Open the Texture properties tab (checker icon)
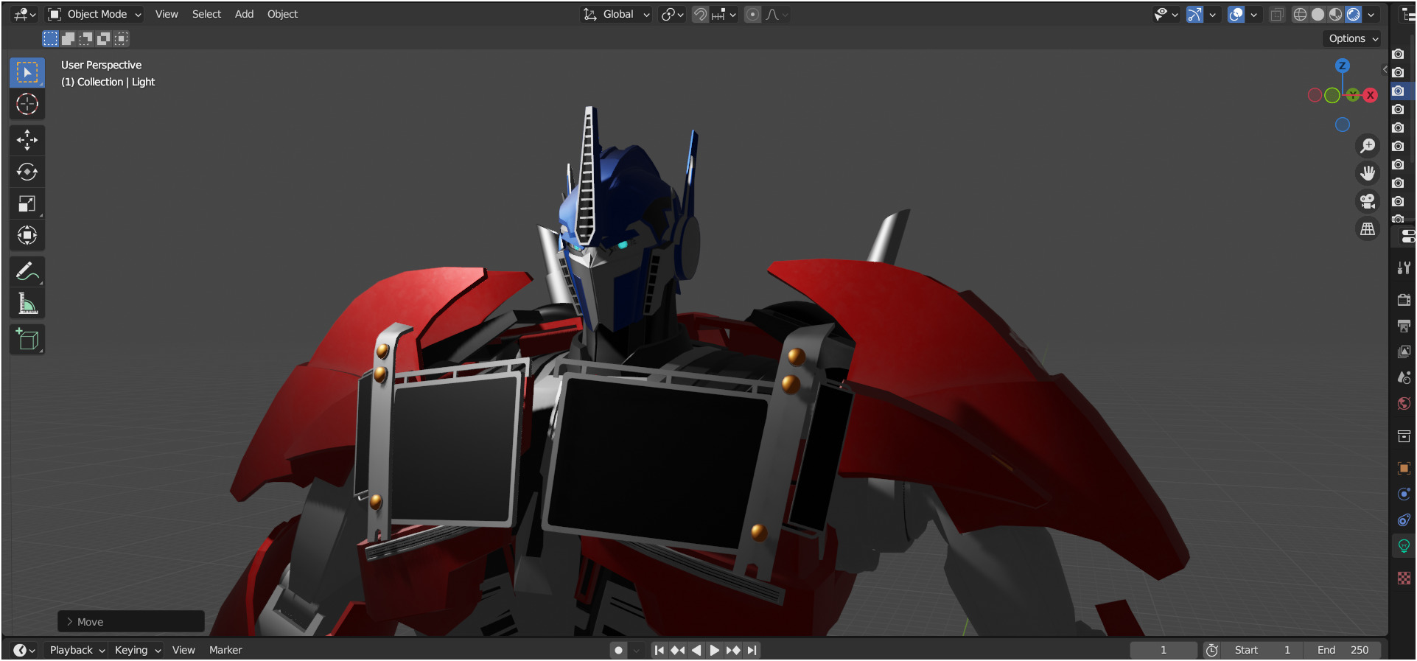The image size is (1417, 661). click(x=1404, y=578)
